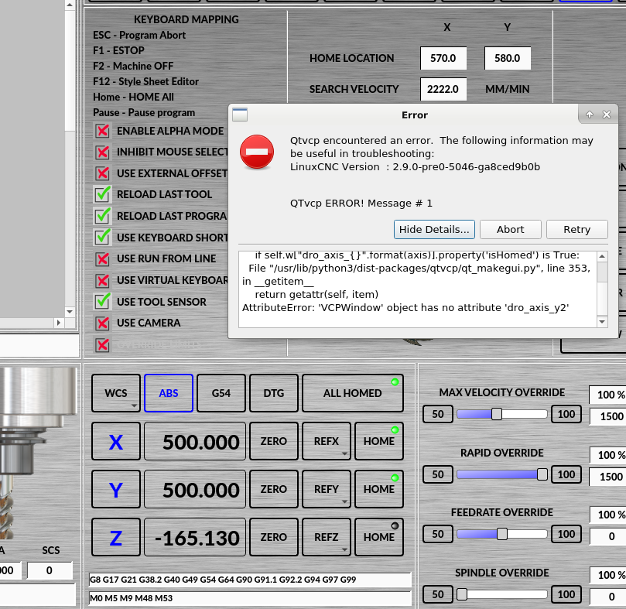Click left panel scroll-right arrow
The width and height of the screenshot is (626, 609).
tap(59, 323)
